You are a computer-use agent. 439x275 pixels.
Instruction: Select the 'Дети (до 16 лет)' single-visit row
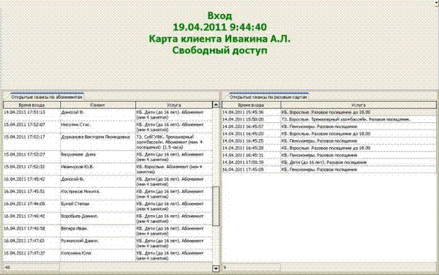[x=329, y=162]
